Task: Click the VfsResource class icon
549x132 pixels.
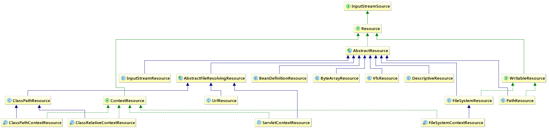Action: point(369,78)
